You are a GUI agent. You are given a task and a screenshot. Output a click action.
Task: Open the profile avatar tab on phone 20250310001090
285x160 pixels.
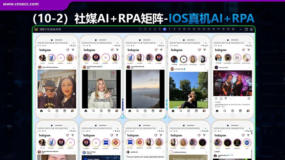click(x=73, y=111)
